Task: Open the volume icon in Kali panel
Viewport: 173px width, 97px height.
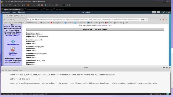Action: (167, 12)
